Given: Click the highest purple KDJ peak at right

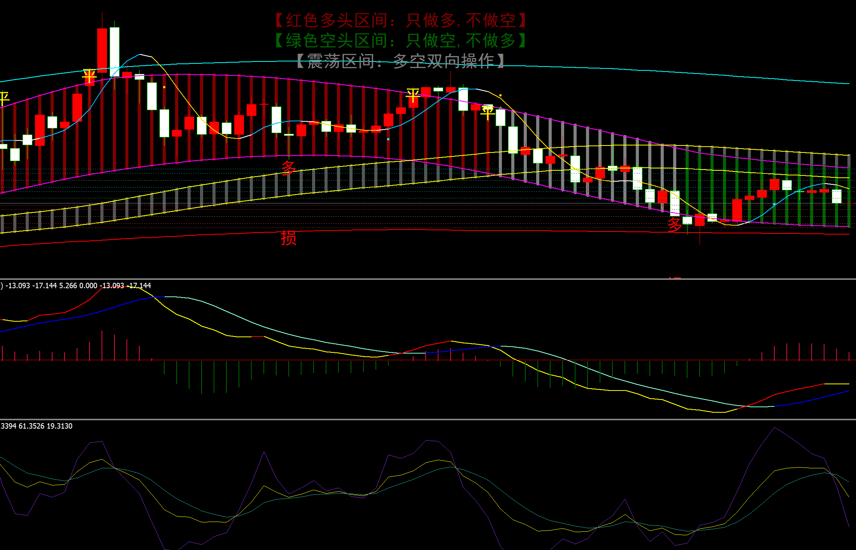Looking at the screenshot, I should (x=774, y=428).
